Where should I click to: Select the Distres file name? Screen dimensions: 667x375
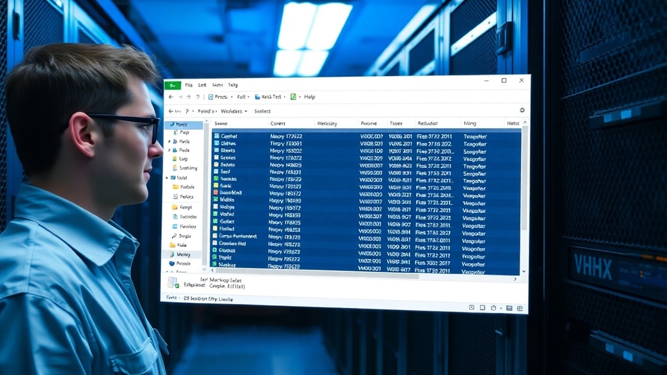point(229,143)
